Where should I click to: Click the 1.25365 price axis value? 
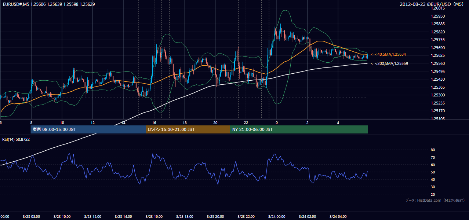tap(437, 87)
